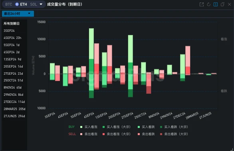
Task: Click the BUY legend heading
Action: [x=71, y=127]
